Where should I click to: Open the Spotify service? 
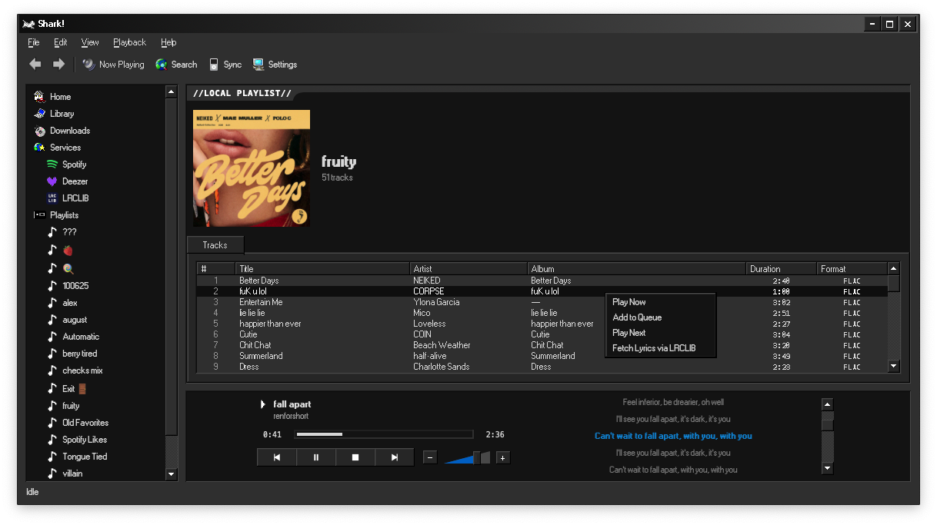coord(75,164)
